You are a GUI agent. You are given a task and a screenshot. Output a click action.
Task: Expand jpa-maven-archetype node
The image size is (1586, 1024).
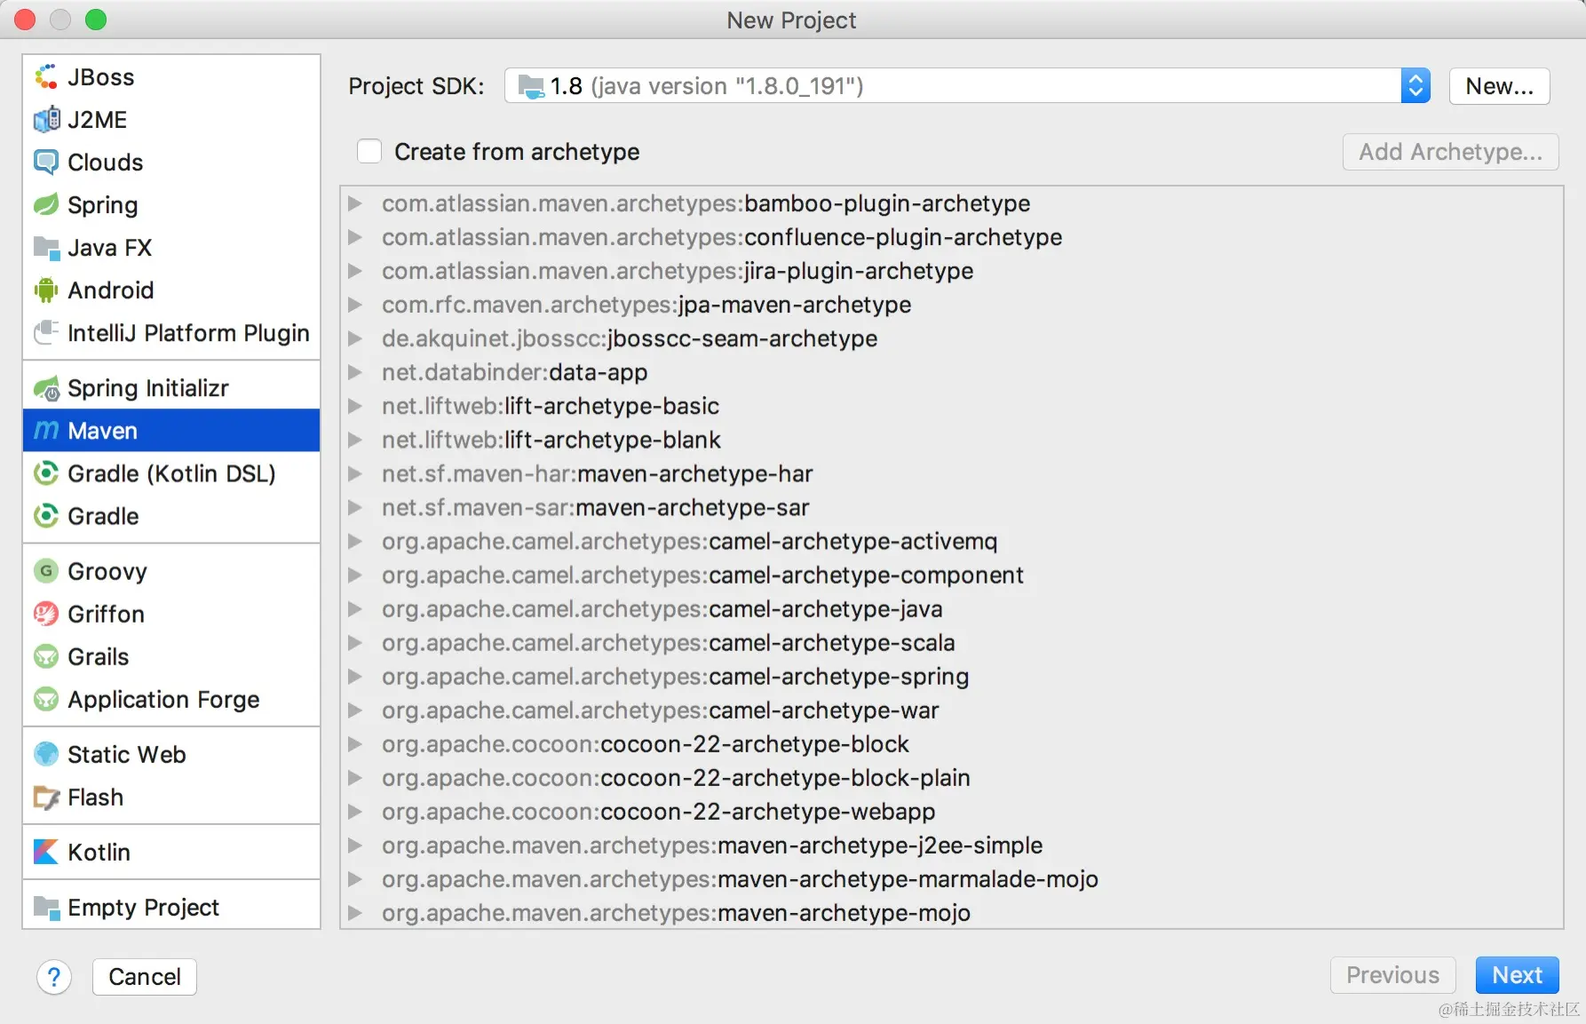tap(355, 305)
